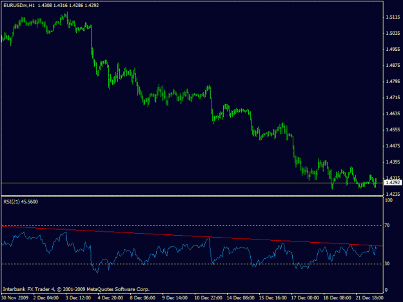Click the 2 Dec 04:00 time label
The image size is (403, 302).
46,297
